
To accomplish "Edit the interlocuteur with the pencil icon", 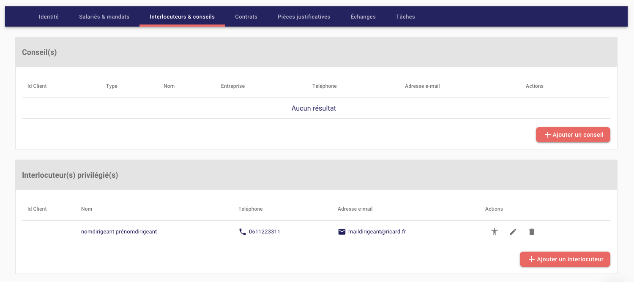I will coord(513,232).
